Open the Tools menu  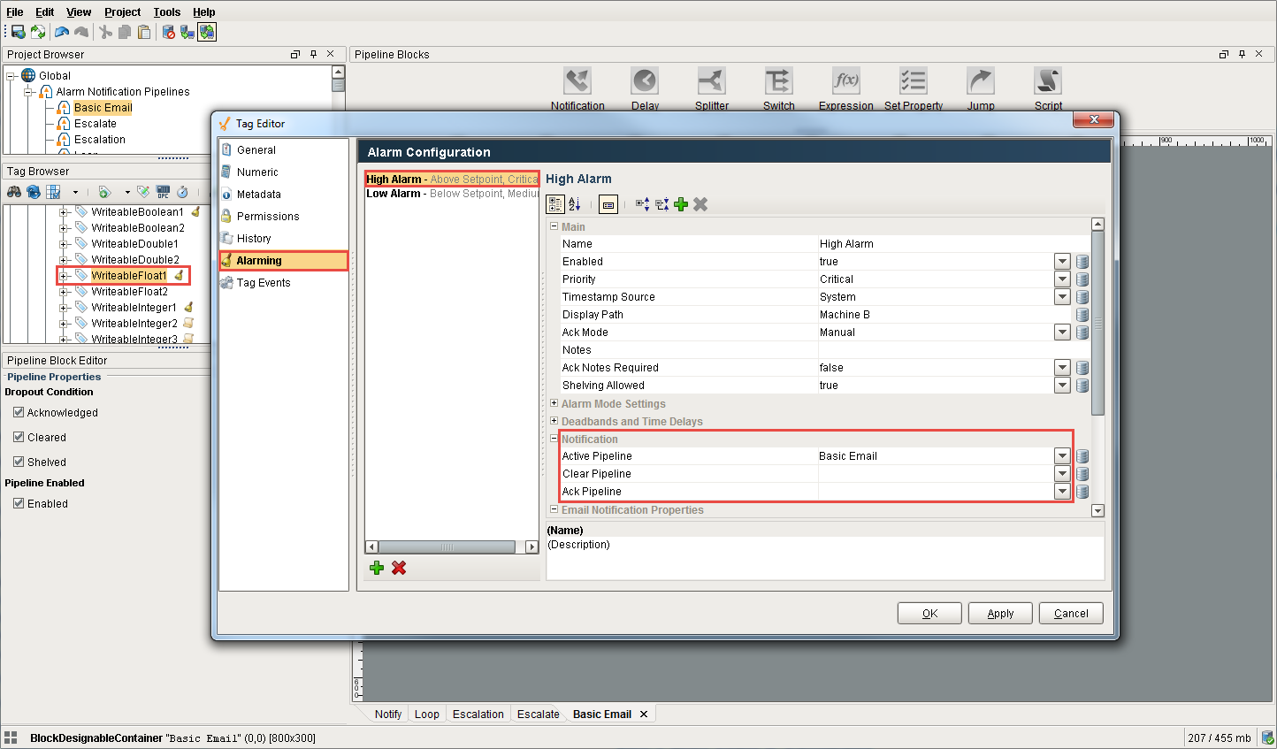167,11
